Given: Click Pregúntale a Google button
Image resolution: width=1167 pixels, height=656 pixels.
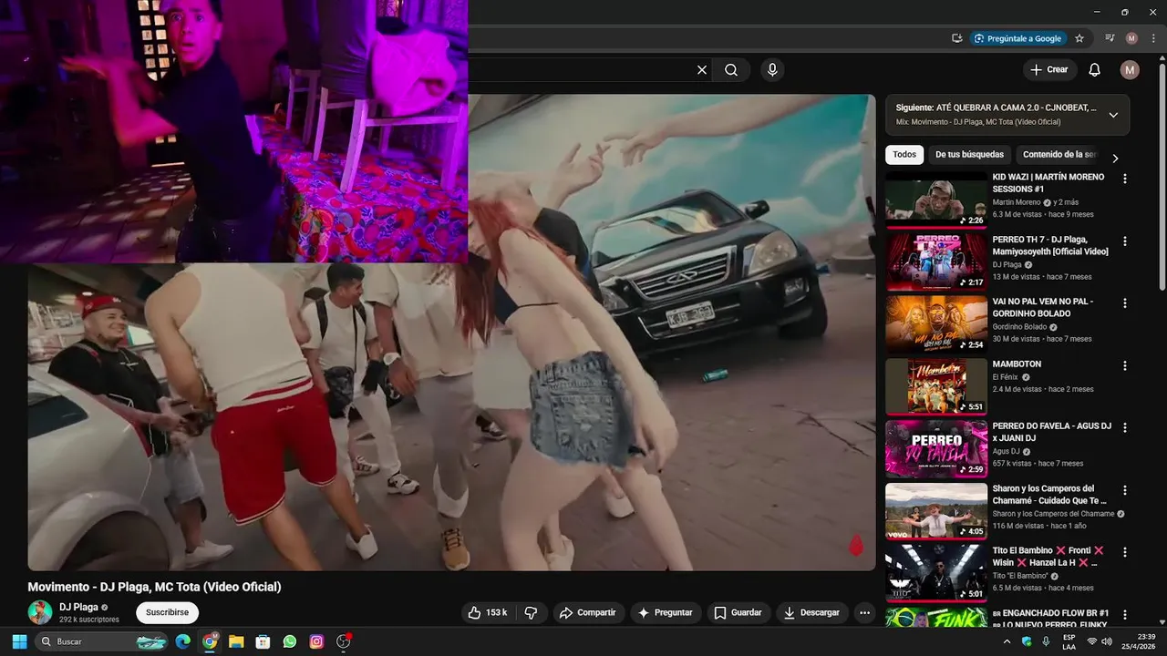Looking at the screenshot, I should [x=1017, y=38].
